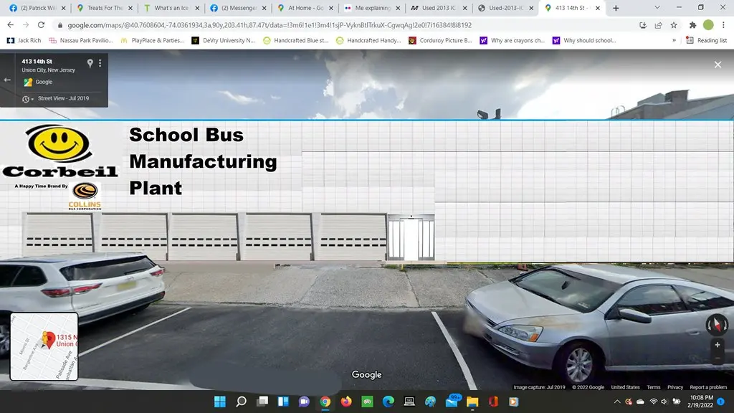Click the compass to reset heading

pyautogui.click(x=717, y=324)
